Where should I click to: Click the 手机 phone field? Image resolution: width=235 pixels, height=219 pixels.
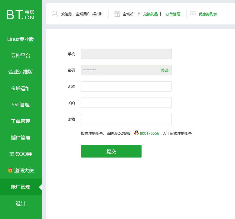click(x=126, y=54)
